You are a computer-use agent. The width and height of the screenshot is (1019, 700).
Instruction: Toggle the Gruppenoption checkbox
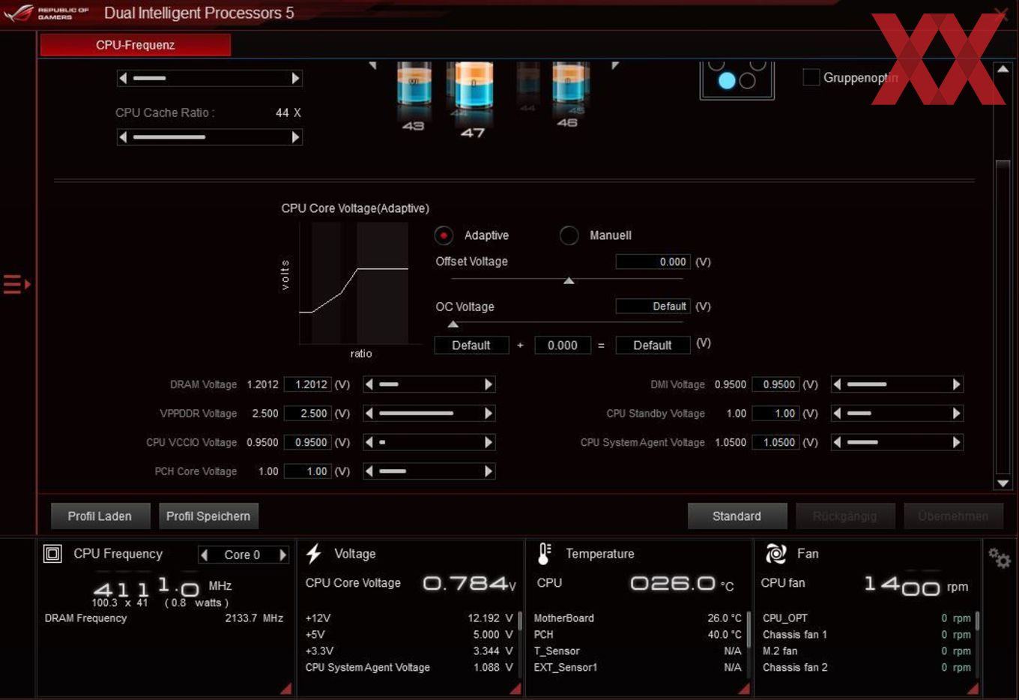click(811, 77)
